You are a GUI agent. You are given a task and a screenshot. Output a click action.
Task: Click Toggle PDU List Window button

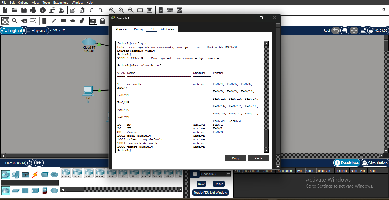pos(210,193)
